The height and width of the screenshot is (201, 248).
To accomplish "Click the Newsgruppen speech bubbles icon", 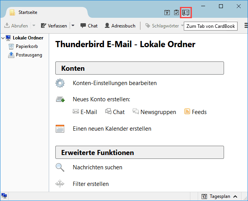I will coord(136,111).
